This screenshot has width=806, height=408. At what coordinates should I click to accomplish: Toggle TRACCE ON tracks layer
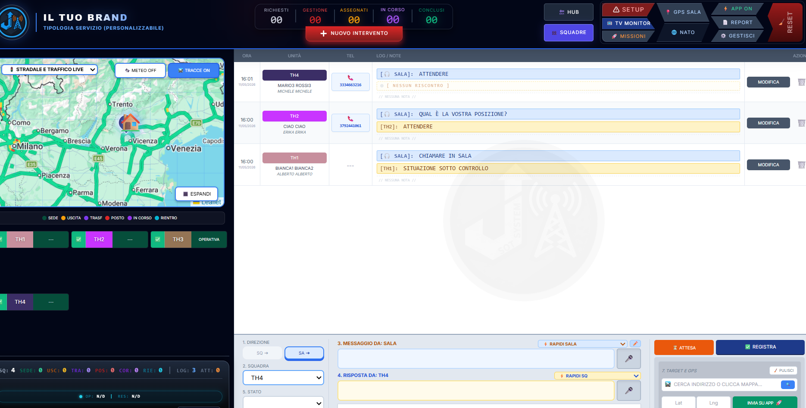(x=194, y=70)
